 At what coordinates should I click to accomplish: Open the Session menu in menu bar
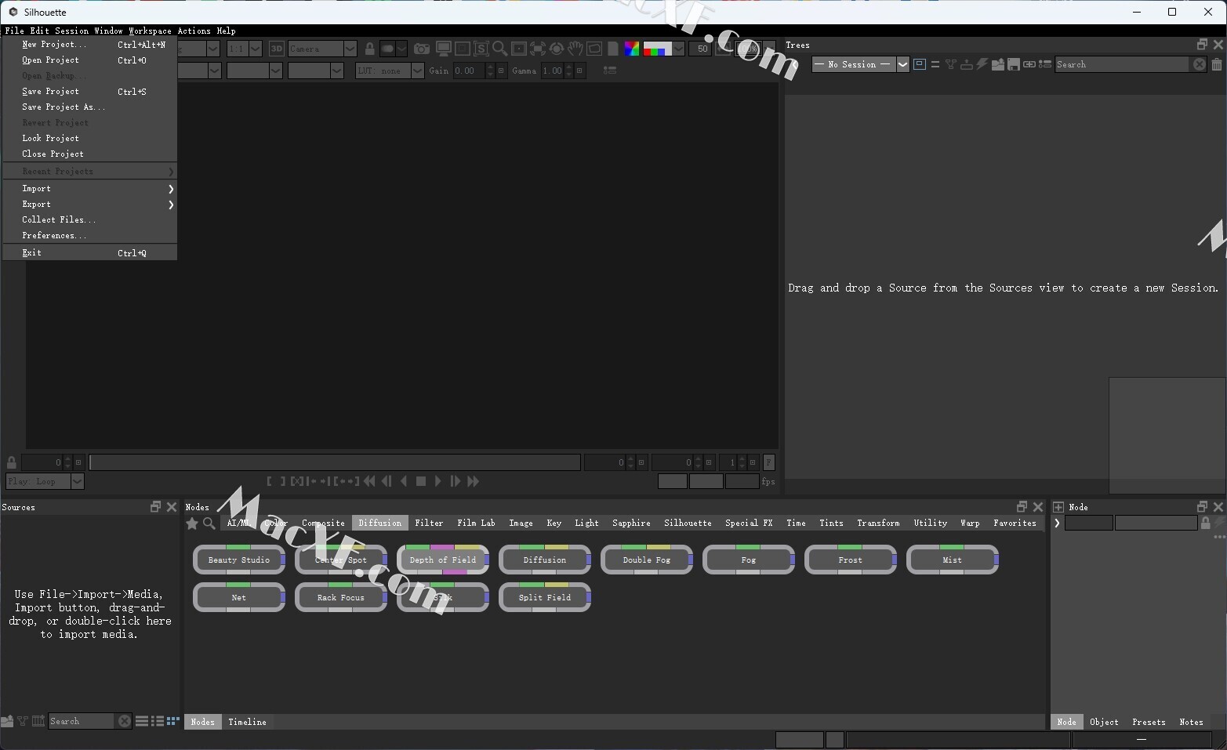71,31
